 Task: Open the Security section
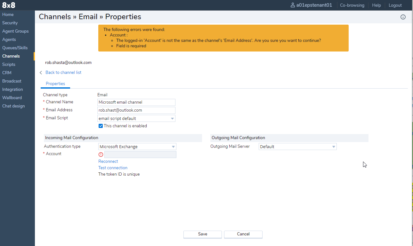pyautogui.click(x=10, y=23)
